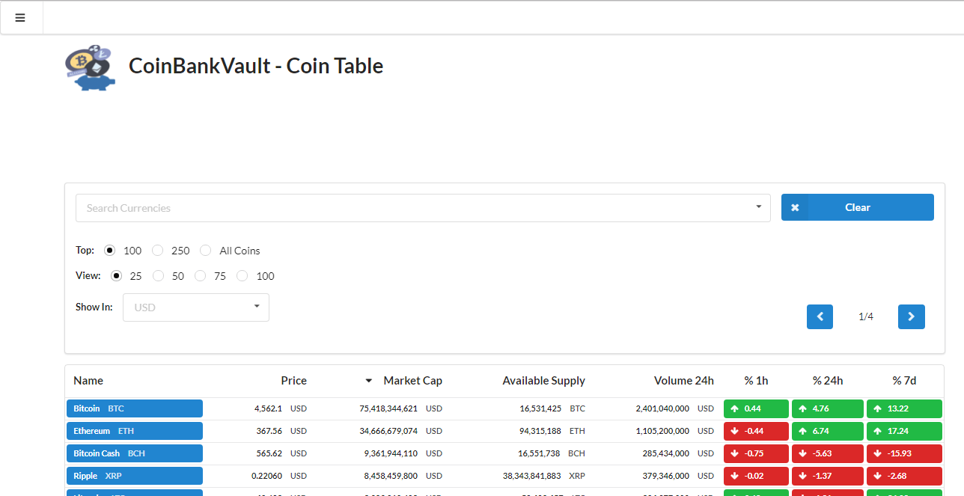Select All Coins option
964x496 pixels.
[205, 250]
